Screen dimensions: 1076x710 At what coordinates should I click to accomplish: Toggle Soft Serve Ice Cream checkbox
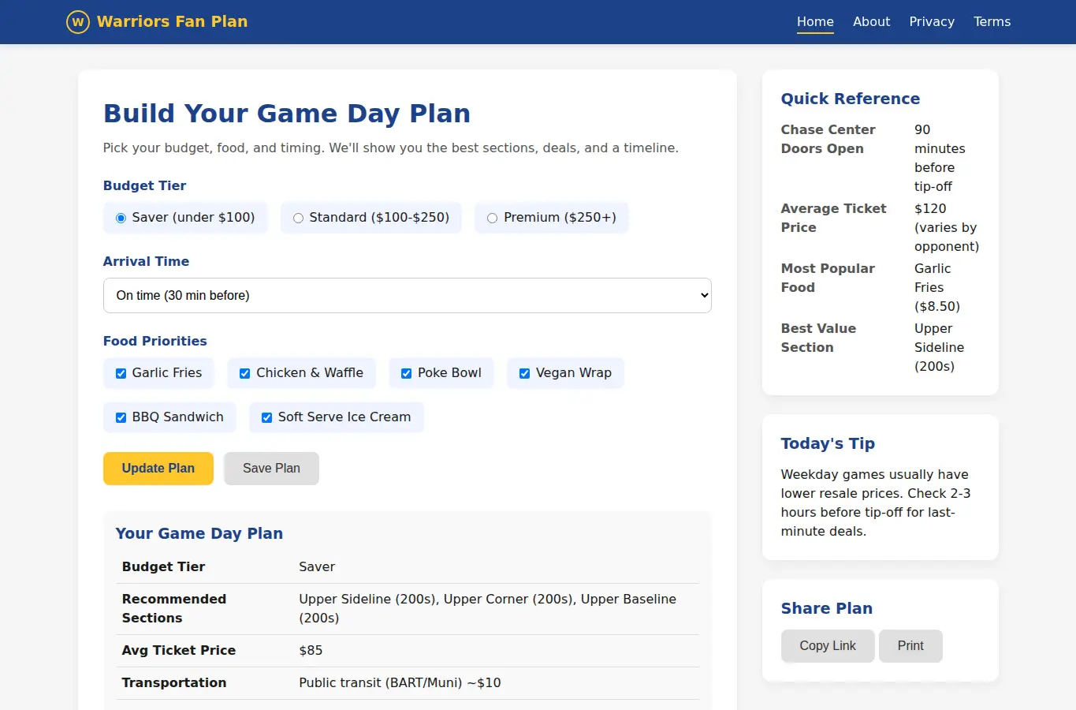point(266,417)
